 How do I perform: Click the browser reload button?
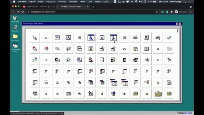pos(23,12)
